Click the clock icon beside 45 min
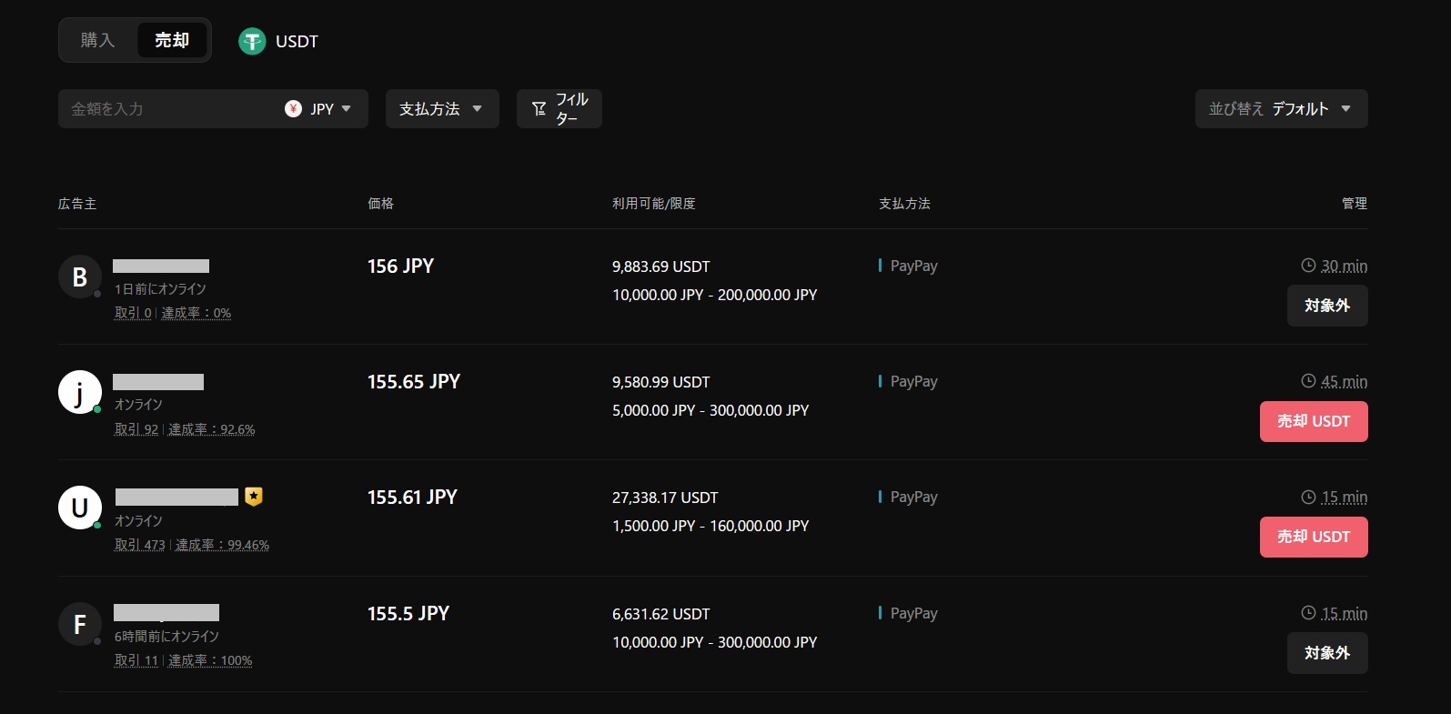The width and height of the screenshot is (1451, 714). 1308,381
